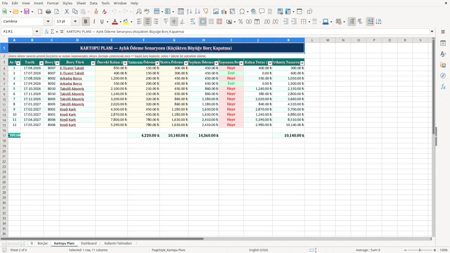Switch to Dashboard sheet tab
Image resolution: width=450 pixels, height=253 pixels.
tap(88, 243)
